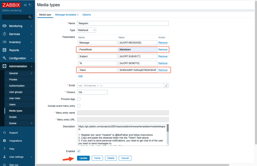257x166 pixels.
Task: Click the Clone button
Action: [x=97, y=158]
